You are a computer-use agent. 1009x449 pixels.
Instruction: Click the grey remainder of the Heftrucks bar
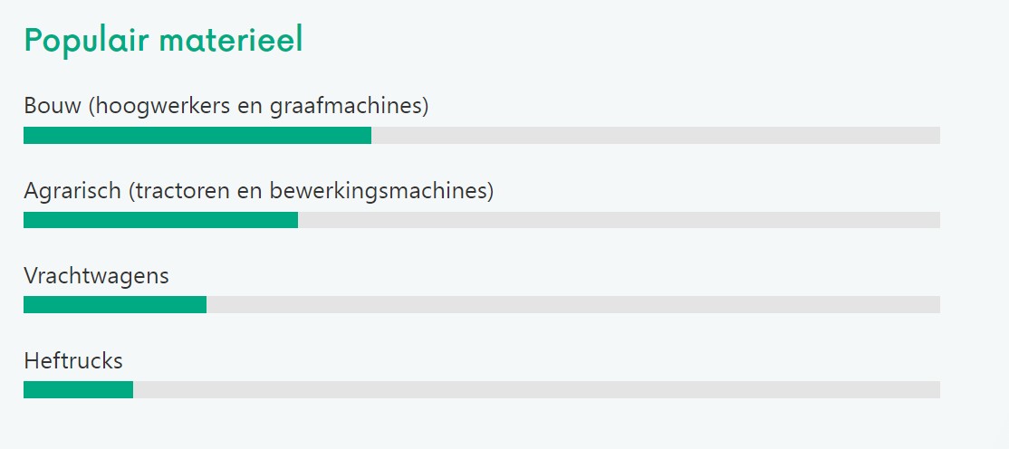pyautogui.click(x=536, y=390)
